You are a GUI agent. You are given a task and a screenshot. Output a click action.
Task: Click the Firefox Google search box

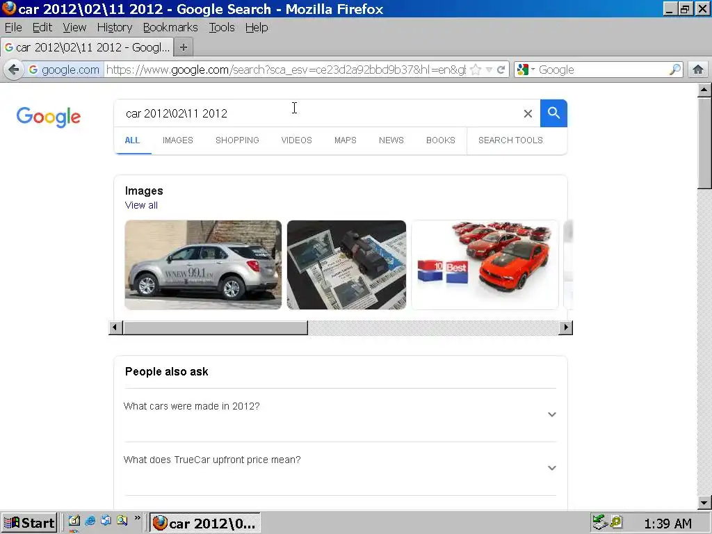[x=601, y=70]
